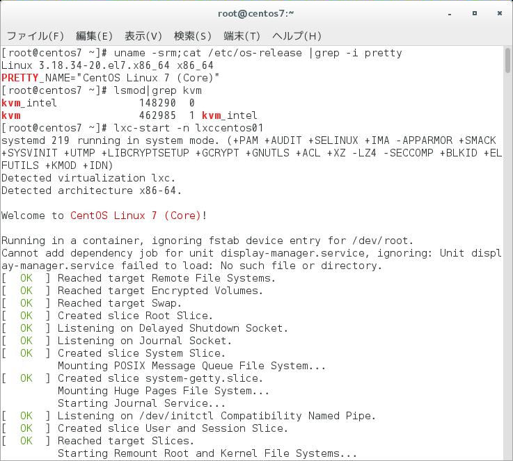Click the terminal vertical scrollbar thumb

[507, 60]
